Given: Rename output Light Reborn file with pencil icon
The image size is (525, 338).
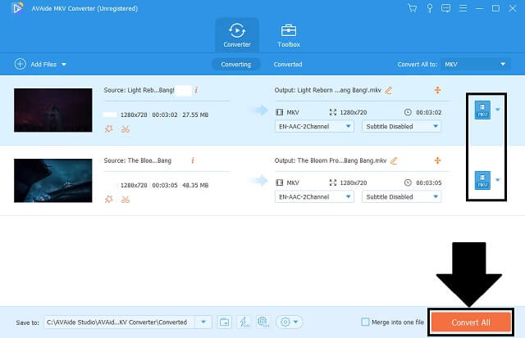Looking at the screenshot, I should (x=389, y=90).
